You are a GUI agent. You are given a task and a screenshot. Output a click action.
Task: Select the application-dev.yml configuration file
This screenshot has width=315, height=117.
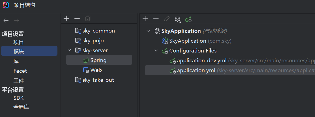tap(202, 60)
